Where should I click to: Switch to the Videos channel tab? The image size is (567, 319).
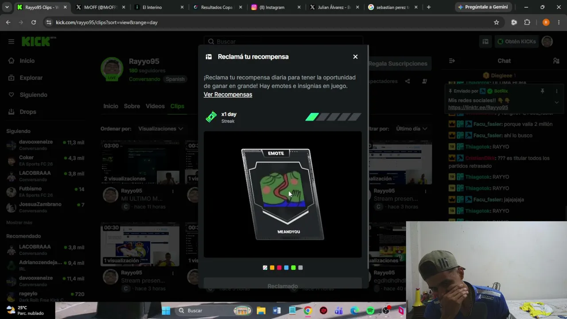[x=155, y=106]
